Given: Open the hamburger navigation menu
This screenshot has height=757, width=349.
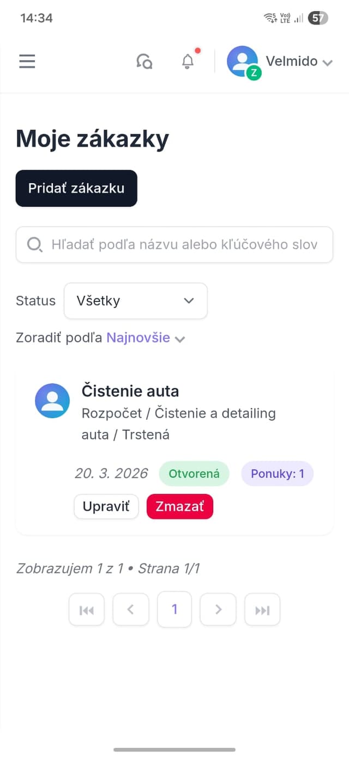Looking at the screenshot, I should [x=27, y=61].
